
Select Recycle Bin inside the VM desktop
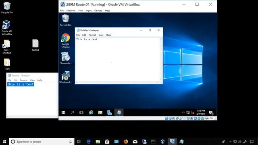click(65, 20)
